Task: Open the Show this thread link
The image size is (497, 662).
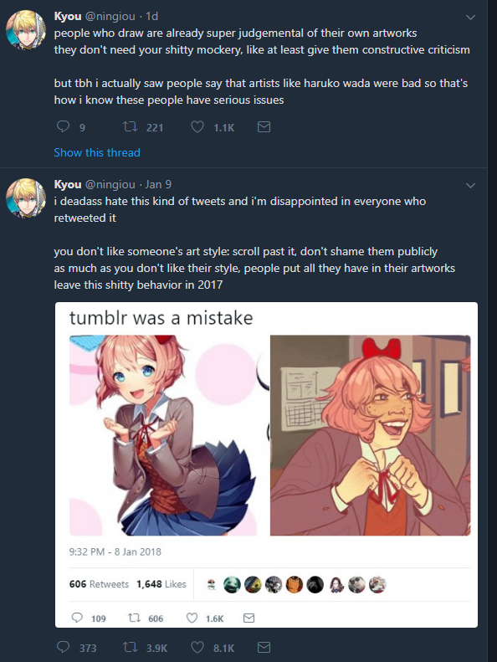Action: [x=97, y=152]
